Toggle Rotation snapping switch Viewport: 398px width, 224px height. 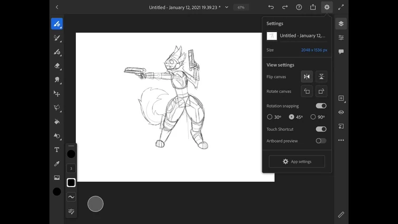point(321,106)
